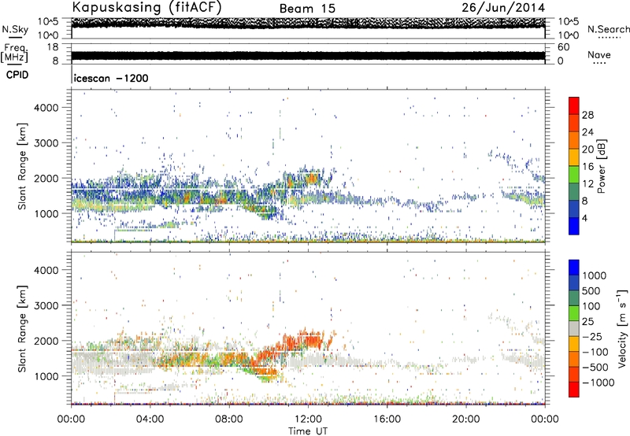Click the 'Power [dB]' color bar label
Image resolution: width=630 pixels, height=436 pixels.
602,166
